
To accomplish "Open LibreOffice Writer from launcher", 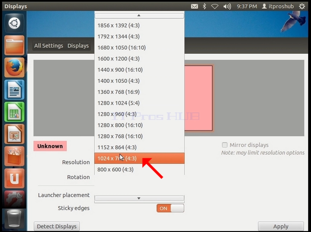I will 14,90.
